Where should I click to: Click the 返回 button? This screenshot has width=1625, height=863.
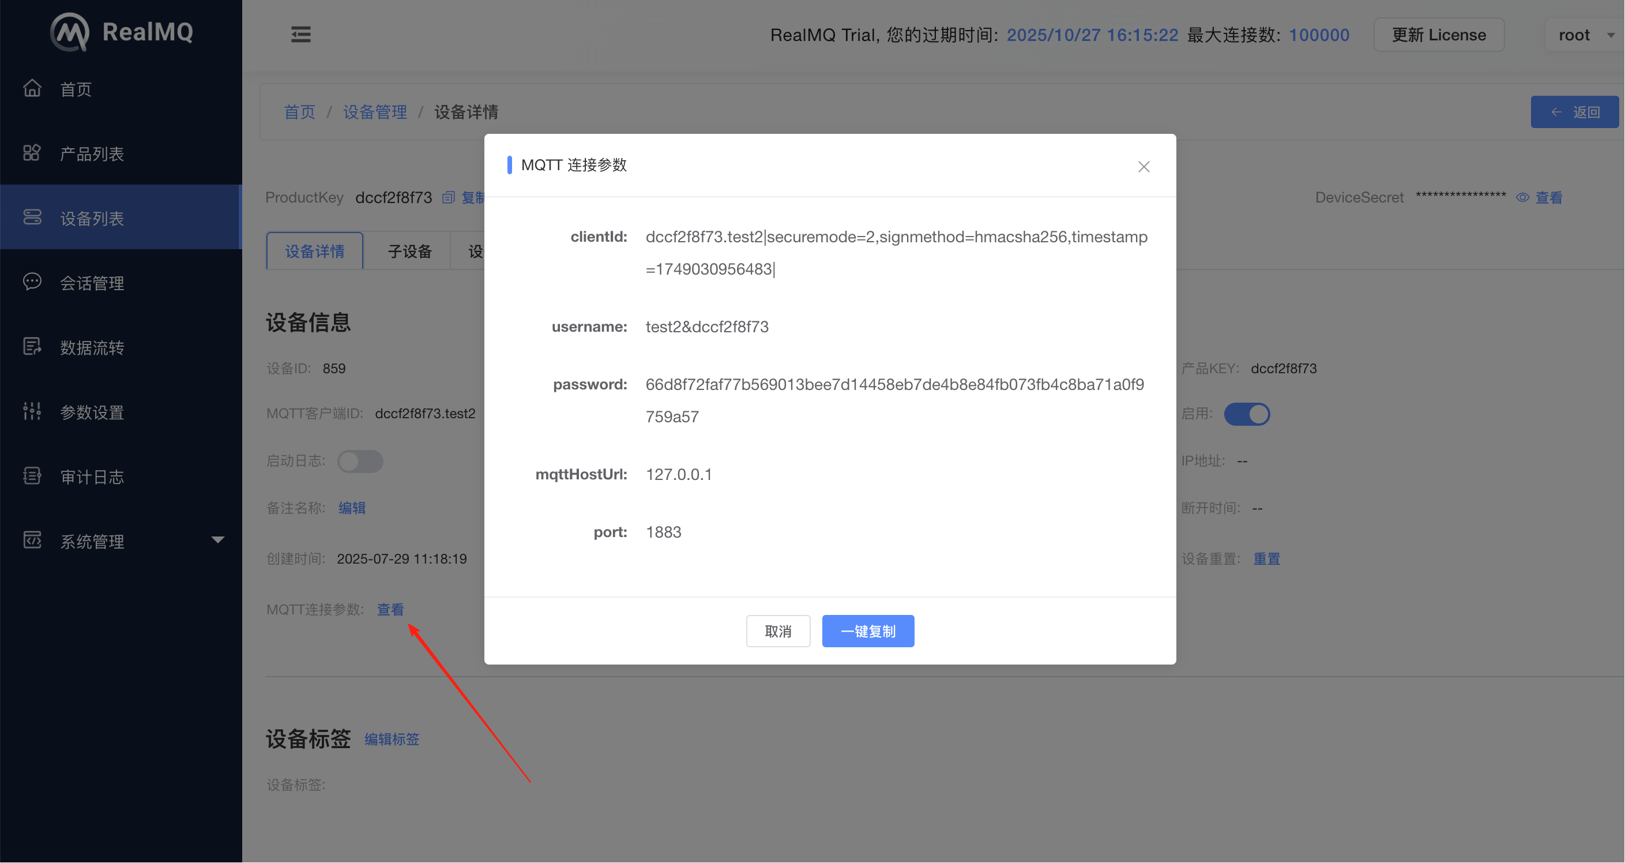tap(1574, 112)
